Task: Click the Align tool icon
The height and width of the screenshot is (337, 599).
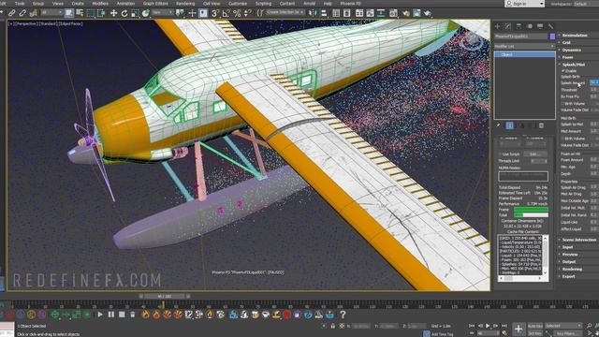Action: 324,13
